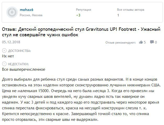The height and width of the screenshot is (125, 164).
Task: Click the Репутация header label
Action: coord(84,10)
